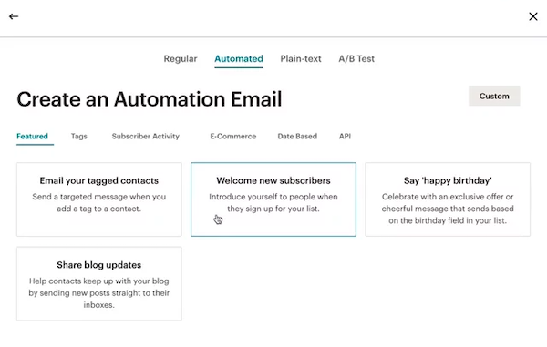Go to the A/B Test tab
Screen dimensions: 547x347
[x=356, y=58]
